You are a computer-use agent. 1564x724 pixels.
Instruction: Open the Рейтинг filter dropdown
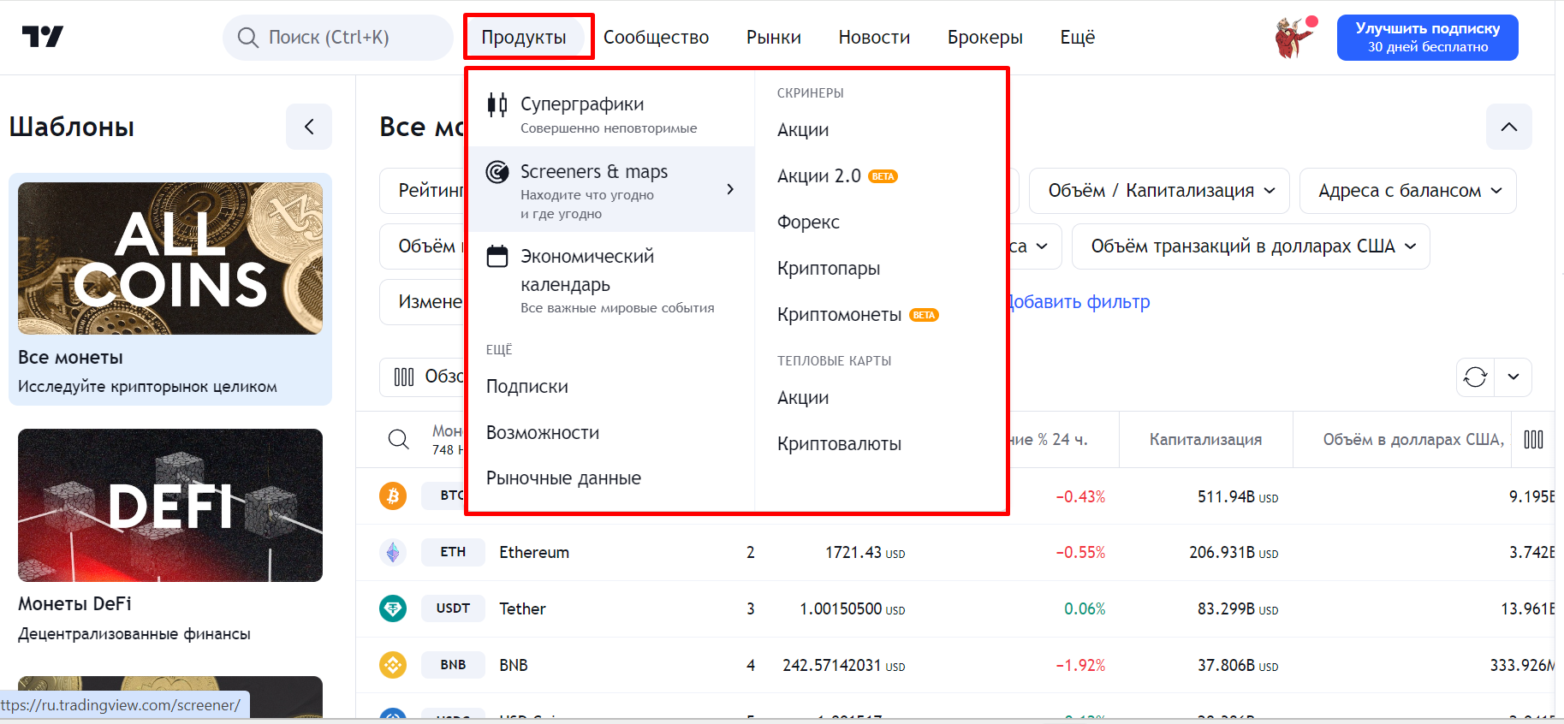pyautogui.click(x=423, y=191)
